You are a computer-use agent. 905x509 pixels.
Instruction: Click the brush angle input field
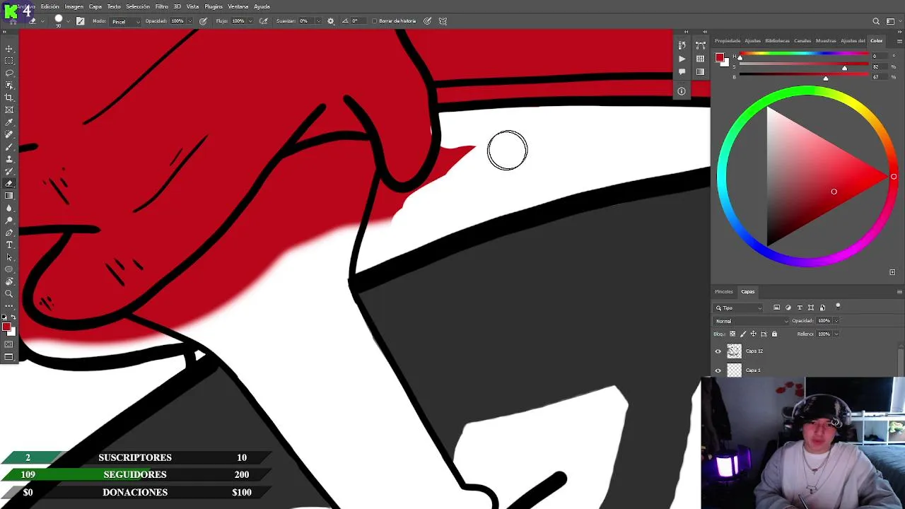358,21
